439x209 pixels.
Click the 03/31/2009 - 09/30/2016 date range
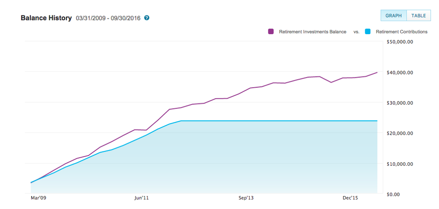coord(108,18)
